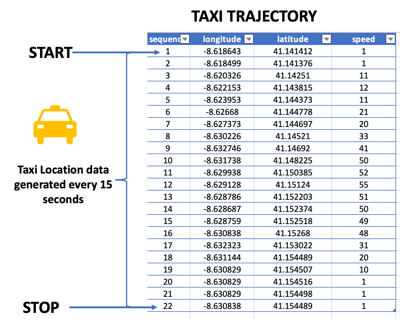Click sequence number "17" in the first column
The image size is (400, 328).
click(168, 245)
